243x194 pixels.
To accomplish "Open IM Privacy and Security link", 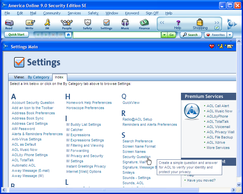I will point(85,156).
